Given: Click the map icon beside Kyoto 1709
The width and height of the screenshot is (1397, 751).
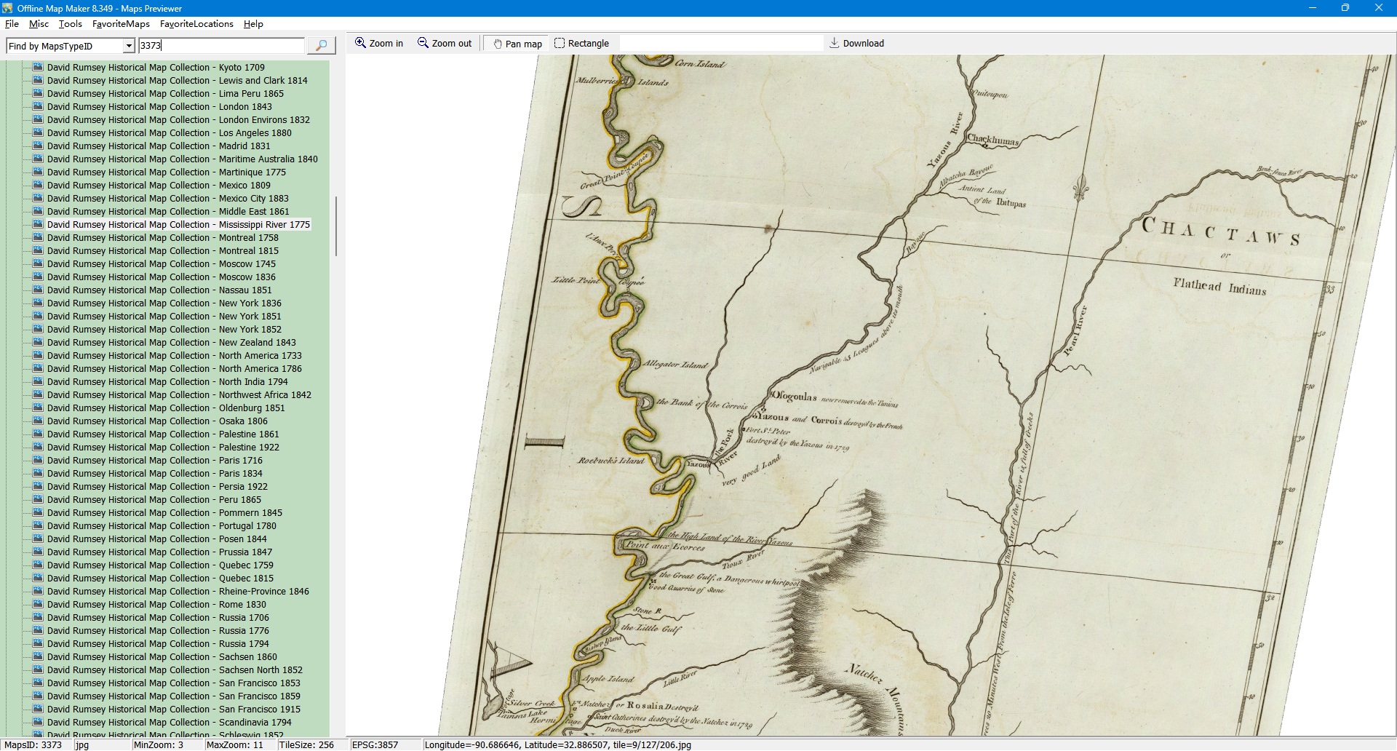Looking at the screenshot, I should (38, 67).
